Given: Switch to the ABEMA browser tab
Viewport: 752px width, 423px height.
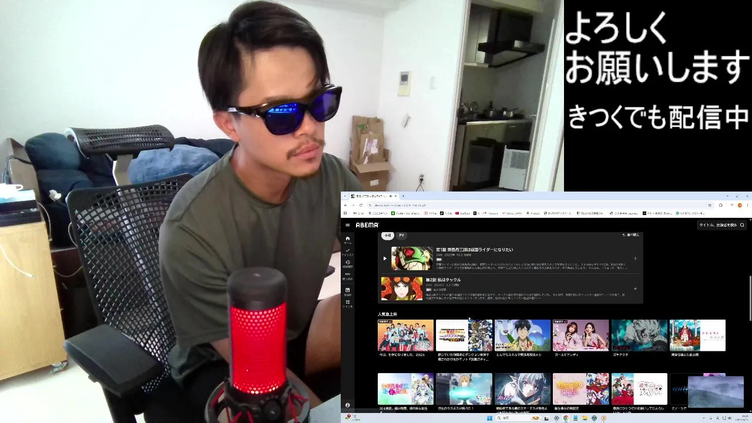Looking at the screenshot, I should 374,196.
